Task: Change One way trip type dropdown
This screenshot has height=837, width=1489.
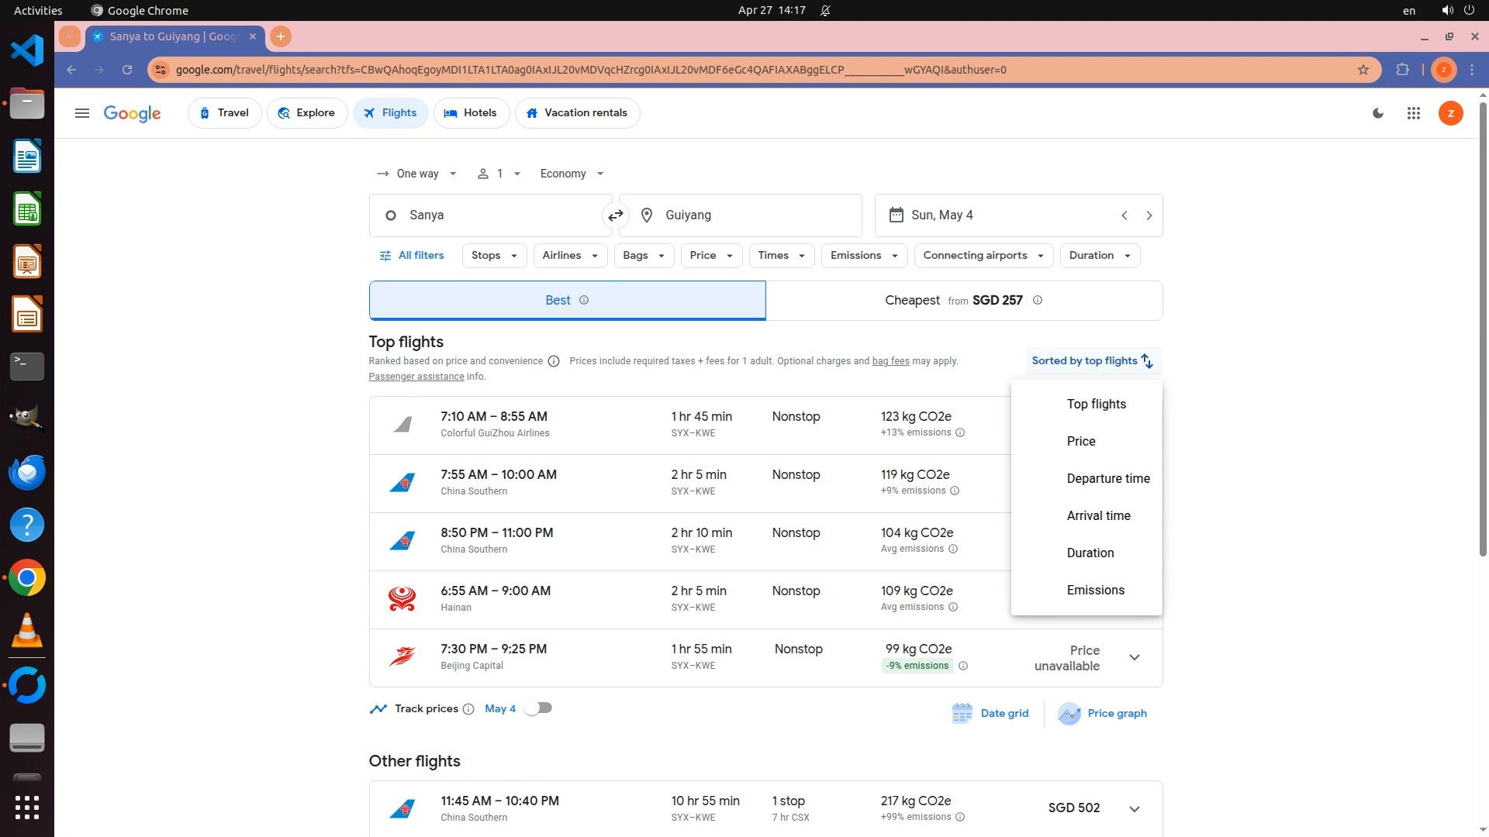Action: click(x=416, y=174)
